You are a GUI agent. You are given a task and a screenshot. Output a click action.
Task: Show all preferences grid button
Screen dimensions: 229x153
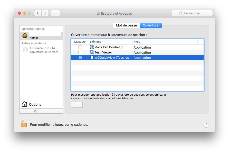55,13
